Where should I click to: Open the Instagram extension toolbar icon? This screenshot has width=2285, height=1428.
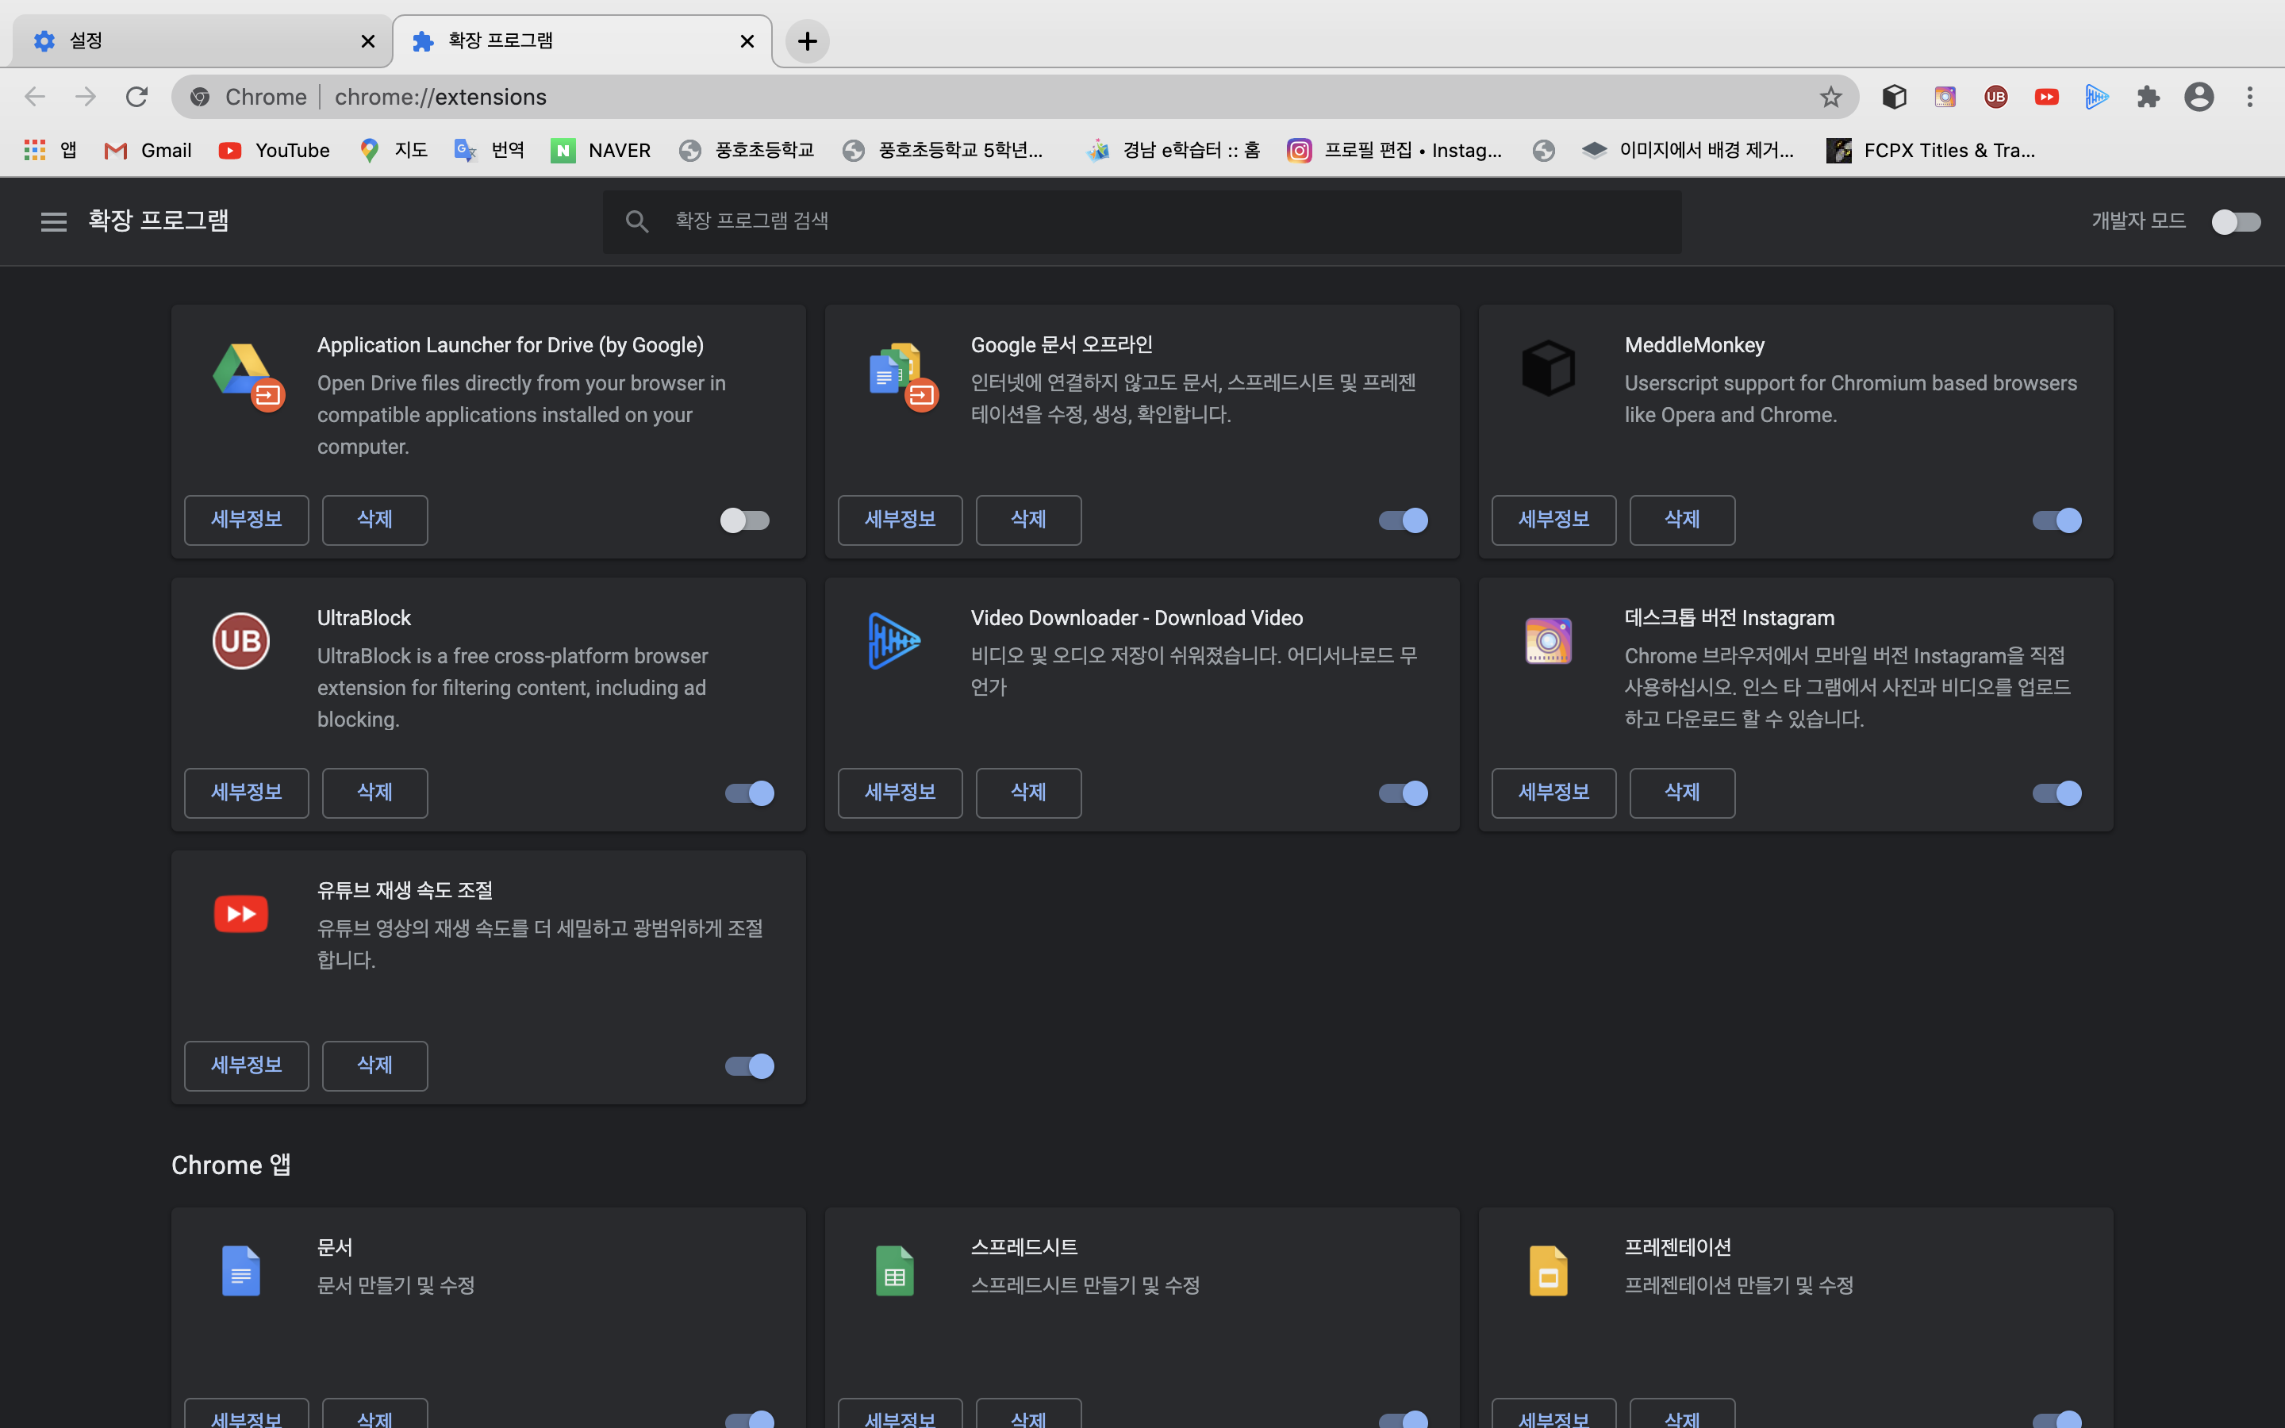(x=1945, y=96)
